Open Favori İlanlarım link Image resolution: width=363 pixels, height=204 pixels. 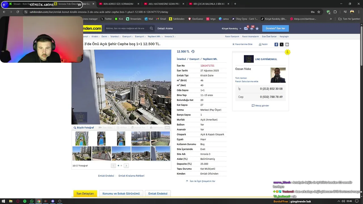click(x=232, y=37)
